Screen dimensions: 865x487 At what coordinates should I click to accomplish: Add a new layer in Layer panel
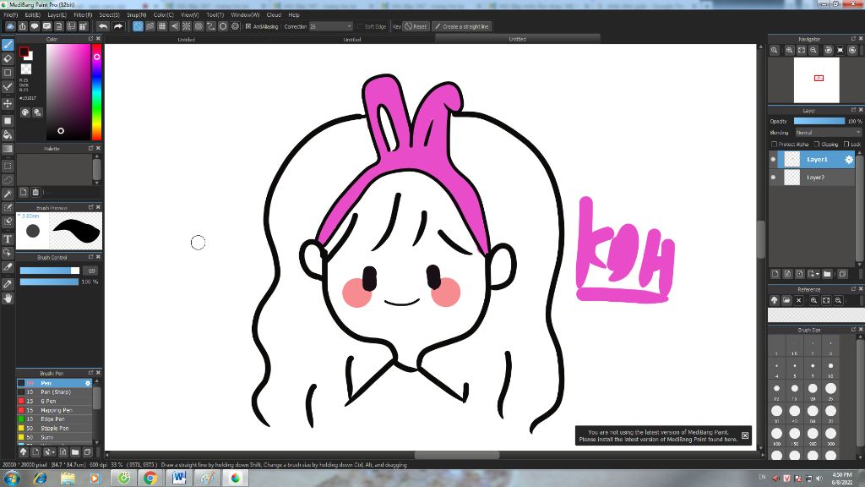(775, 274)
